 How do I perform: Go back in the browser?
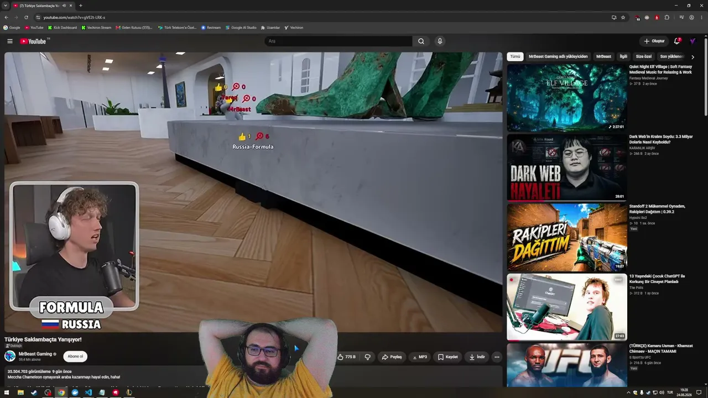[x=6, y=17]
